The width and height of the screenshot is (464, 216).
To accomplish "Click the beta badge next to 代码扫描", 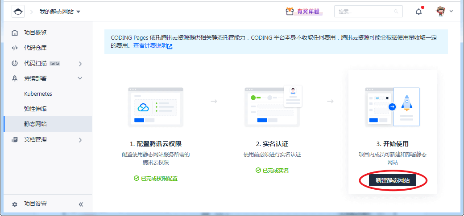I will 55,64.
